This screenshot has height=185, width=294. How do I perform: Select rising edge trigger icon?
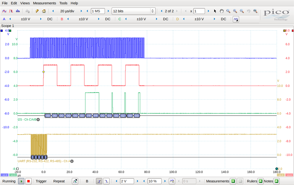coord(99,181)
